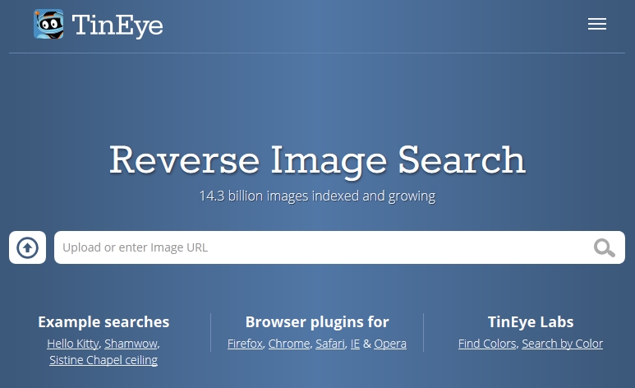Click the Example searches heading
The width and height of the screenshot is (635, 388).
[x=104, y=322]
